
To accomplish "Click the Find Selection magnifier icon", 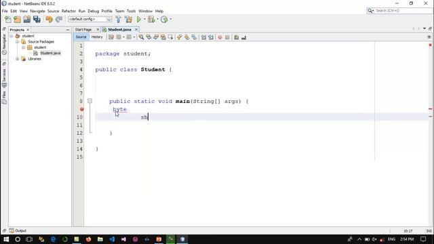I will click(141, 37).
